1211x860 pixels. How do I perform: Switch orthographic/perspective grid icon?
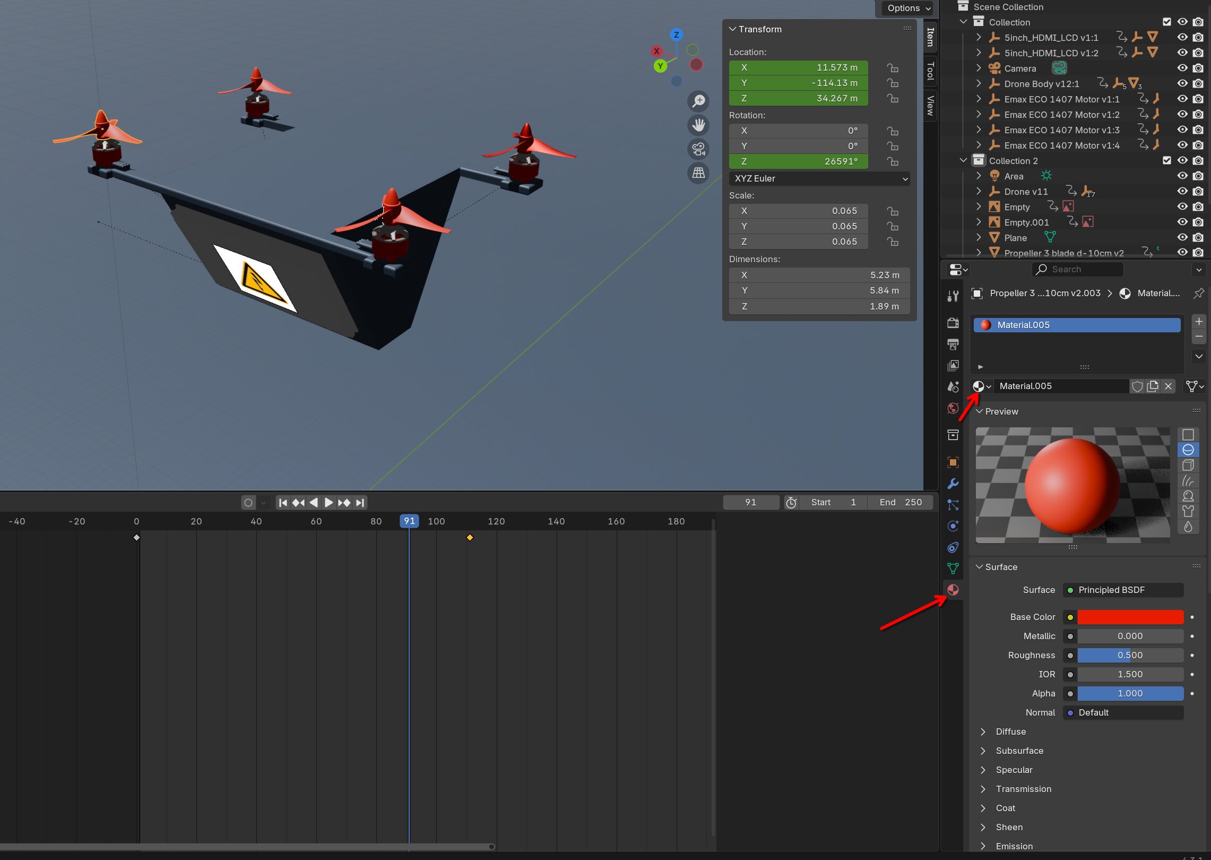[698, 173]
